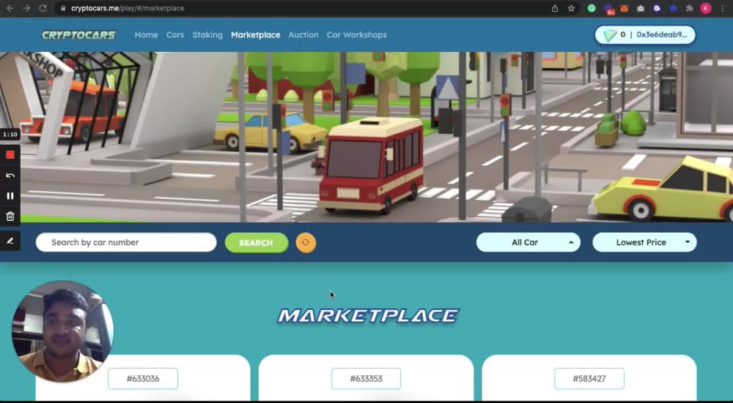Reload the cryptocars.me page

point(43,8)
